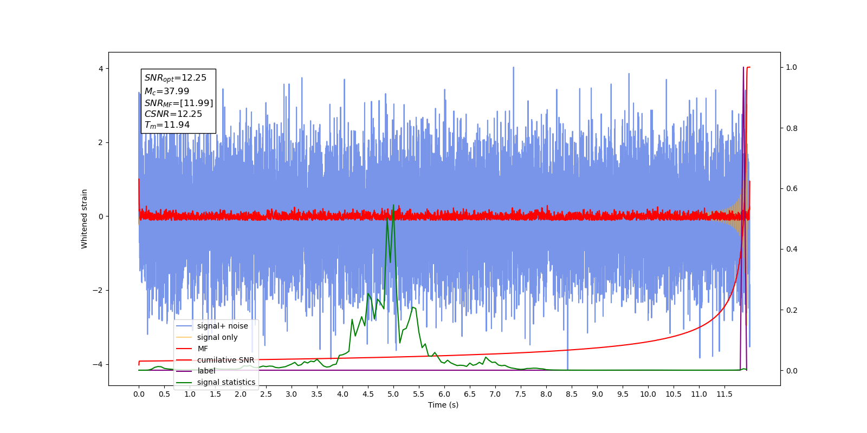Click the CSNR=12.25 annotation text
The image size is (867, 433).
tap(173, 114)
